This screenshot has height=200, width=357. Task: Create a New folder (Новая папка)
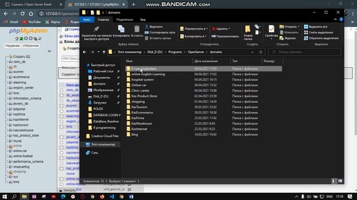pyautogui.click(x=248, y=33)
